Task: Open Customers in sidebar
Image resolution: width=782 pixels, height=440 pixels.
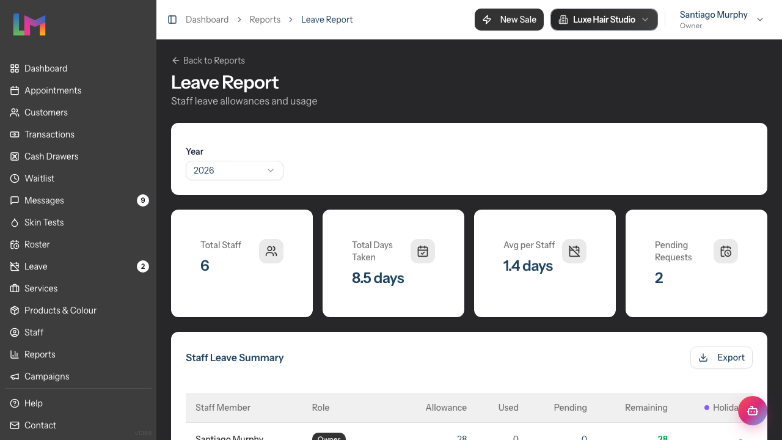Action: (x=78, y=112)
